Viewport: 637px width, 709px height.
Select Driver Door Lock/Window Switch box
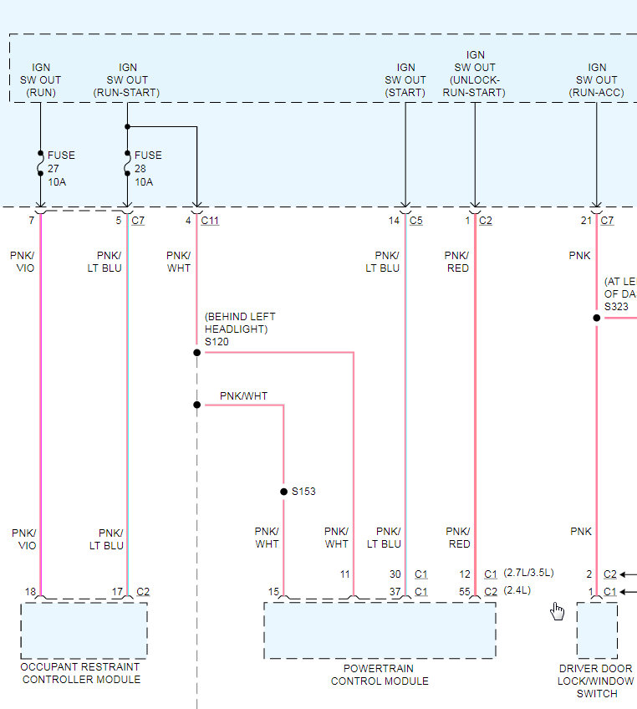[597, 630]
